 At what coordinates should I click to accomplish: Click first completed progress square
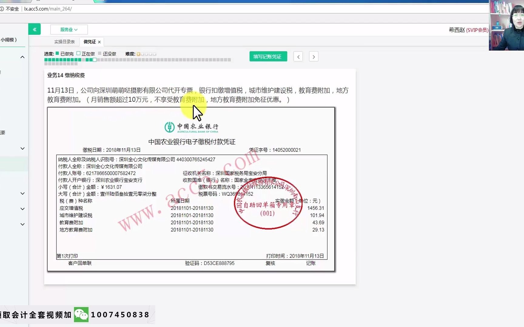(x=46, y=60)
